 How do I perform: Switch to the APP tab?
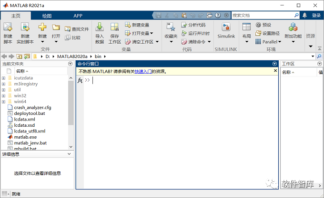78,16
